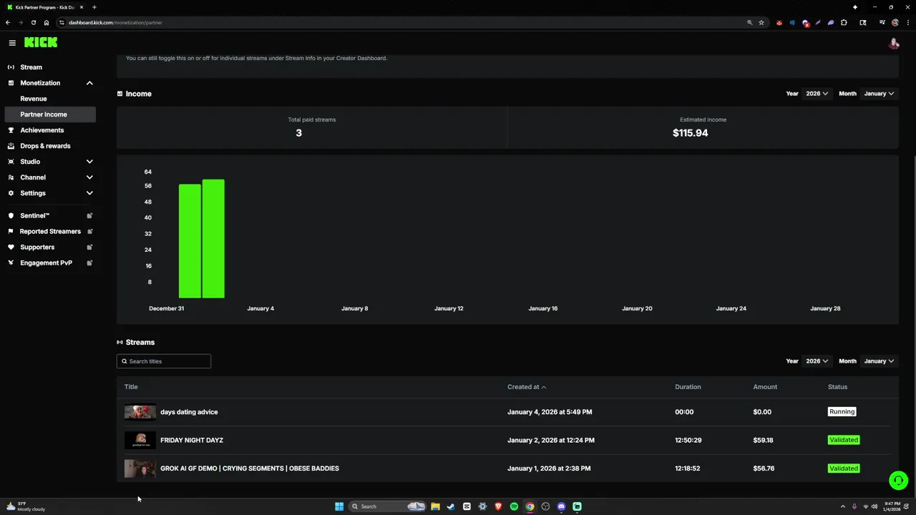916x515 pixels.
Task: Sort by Created at column header
Action: point(527,387)
